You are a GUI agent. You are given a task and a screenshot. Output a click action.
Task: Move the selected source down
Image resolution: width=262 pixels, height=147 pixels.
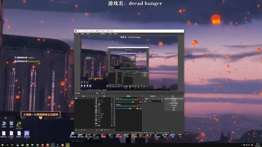[108, 130]
